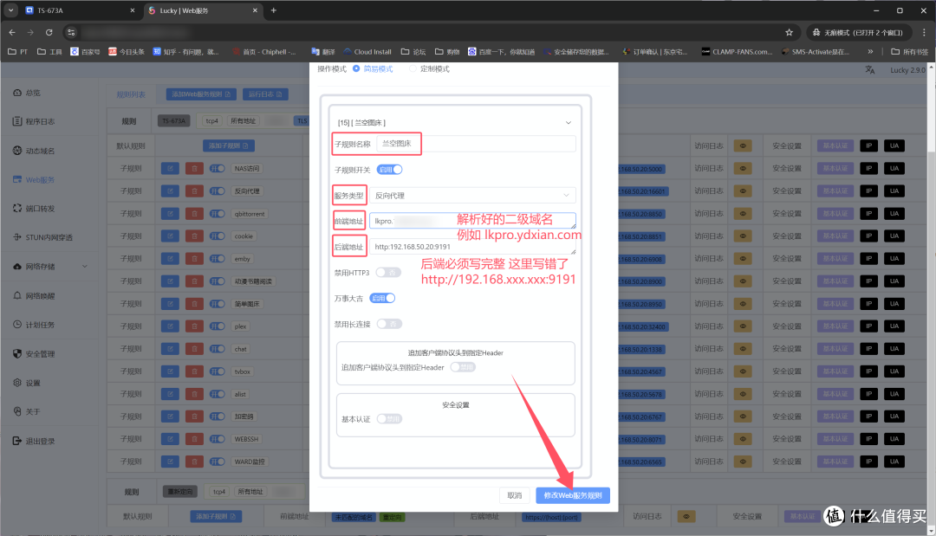Open the Chrome three-dot menu
The image size is (936, 536).
pyautogui.click(x=924, y=32)
